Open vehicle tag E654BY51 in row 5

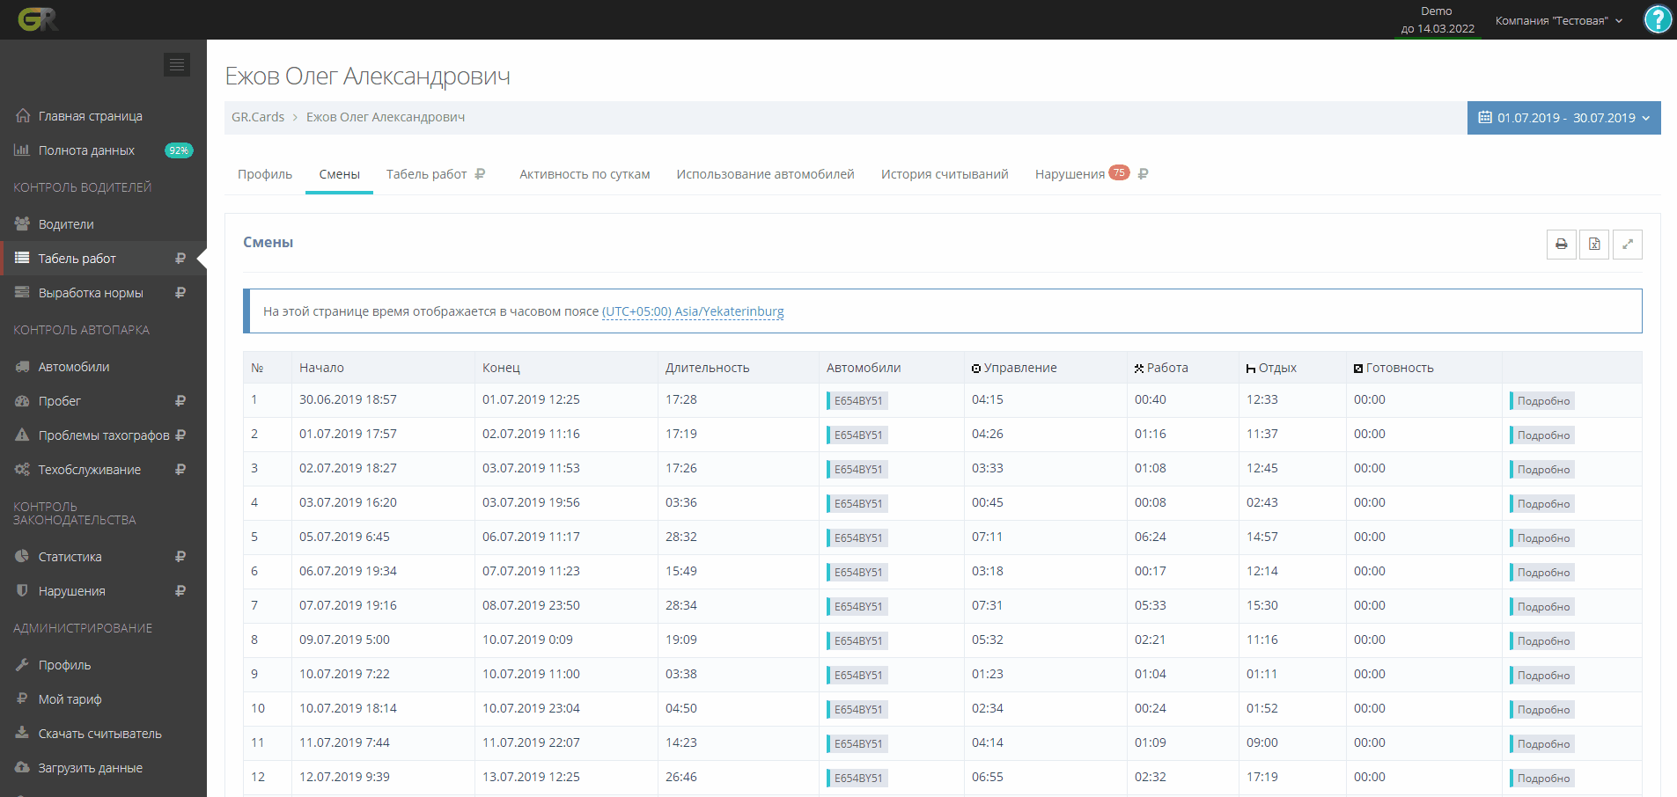click(857, 538)
